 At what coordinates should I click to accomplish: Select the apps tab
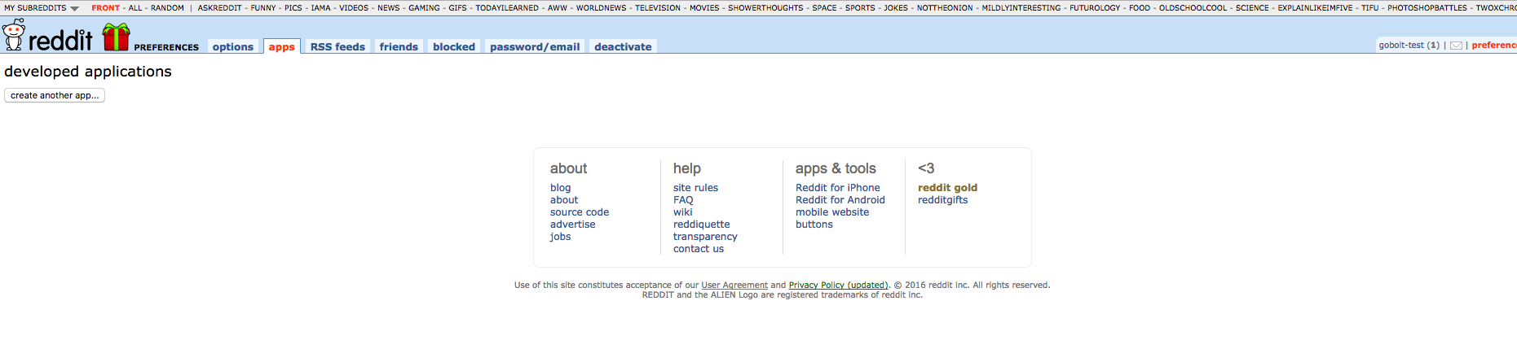pyautogui.click(x=281, y=47)
